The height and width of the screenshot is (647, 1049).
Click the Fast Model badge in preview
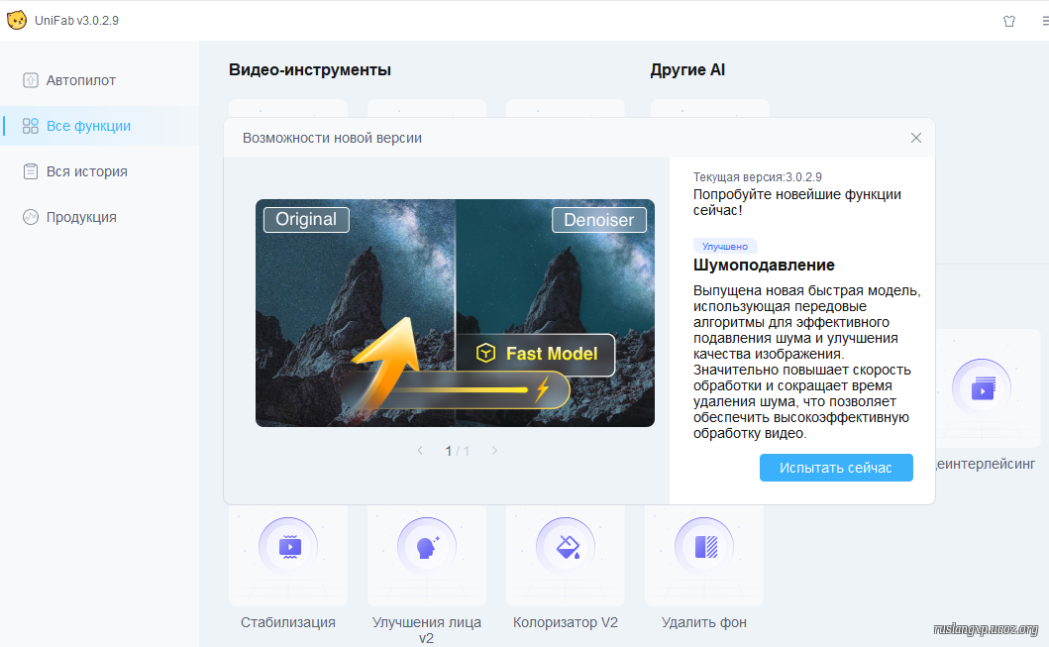tap(536, 354)
